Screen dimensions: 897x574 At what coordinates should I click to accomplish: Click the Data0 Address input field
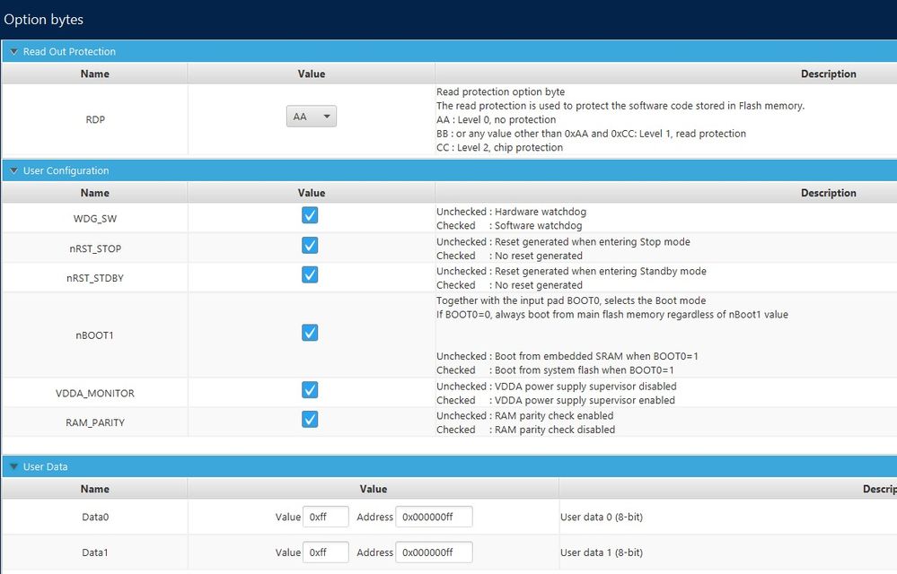pyautogui.click(x=435, y=517)
